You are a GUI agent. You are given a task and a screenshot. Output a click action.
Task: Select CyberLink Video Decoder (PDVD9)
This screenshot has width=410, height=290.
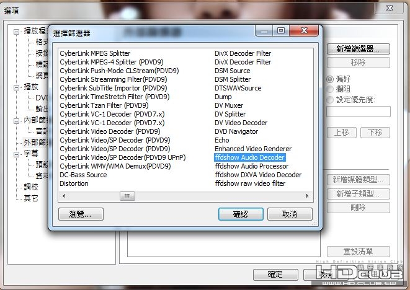[x=110, y=131]
